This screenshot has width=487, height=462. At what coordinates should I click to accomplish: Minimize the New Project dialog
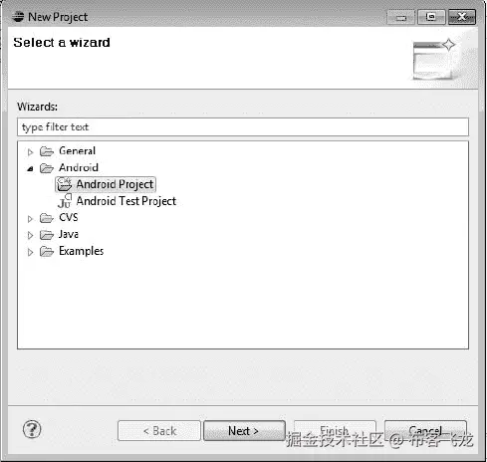point(401,17)
